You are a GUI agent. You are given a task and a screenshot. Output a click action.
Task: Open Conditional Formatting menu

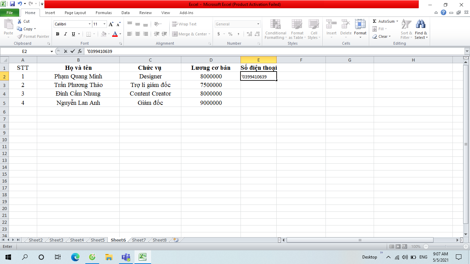pos(276,30)
